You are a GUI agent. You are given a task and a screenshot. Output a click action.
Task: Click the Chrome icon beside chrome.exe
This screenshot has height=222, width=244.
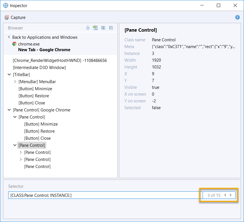pyautogui.click(x=14, y=44)
